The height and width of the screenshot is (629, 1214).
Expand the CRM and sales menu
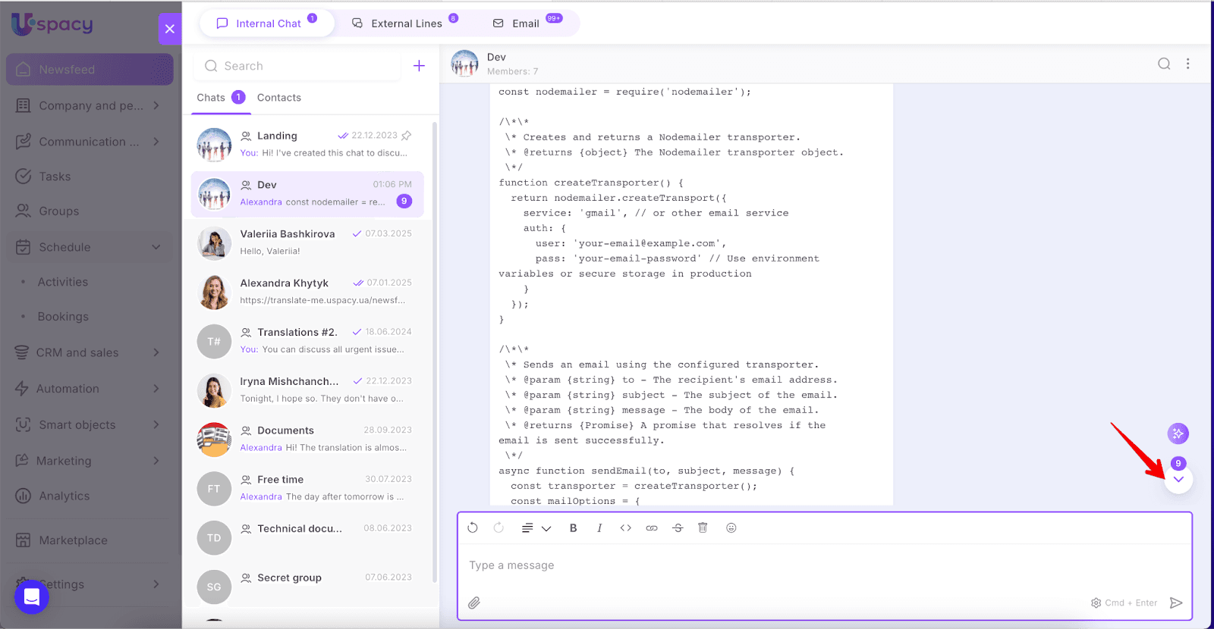point(156,352)
